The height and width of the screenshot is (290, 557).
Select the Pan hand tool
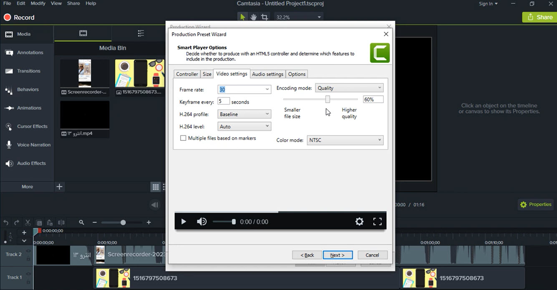[x=253, y=17]
